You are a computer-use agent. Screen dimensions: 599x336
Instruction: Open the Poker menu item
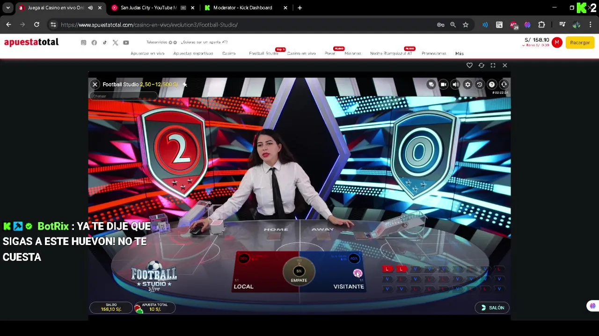tap(330, 53)
